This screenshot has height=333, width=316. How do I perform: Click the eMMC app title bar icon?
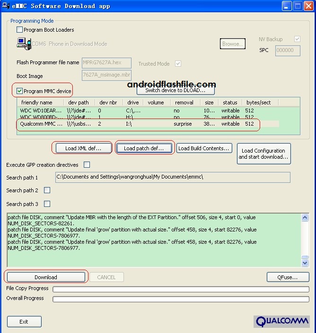6,6
